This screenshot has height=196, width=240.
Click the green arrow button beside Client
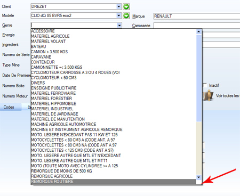tap(126, 7)
